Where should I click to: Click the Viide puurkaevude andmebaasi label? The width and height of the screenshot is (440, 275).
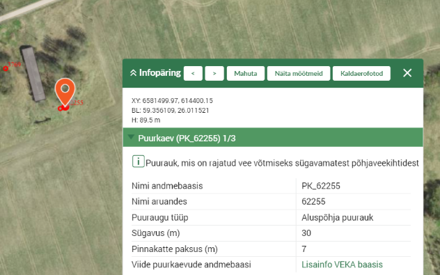(x=191, y=265)
